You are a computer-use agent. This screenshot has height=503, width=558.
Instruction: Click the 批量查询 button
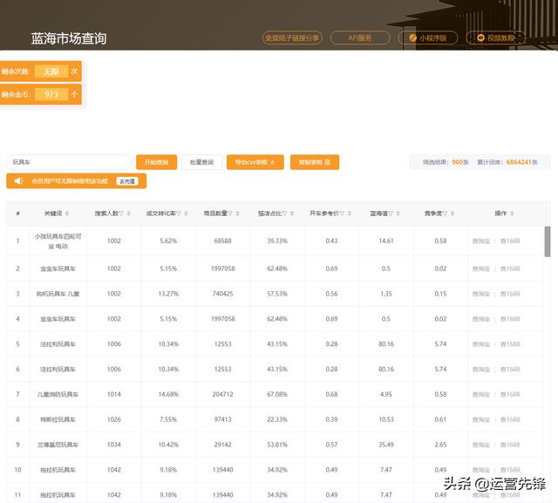[x=201, y=162]
